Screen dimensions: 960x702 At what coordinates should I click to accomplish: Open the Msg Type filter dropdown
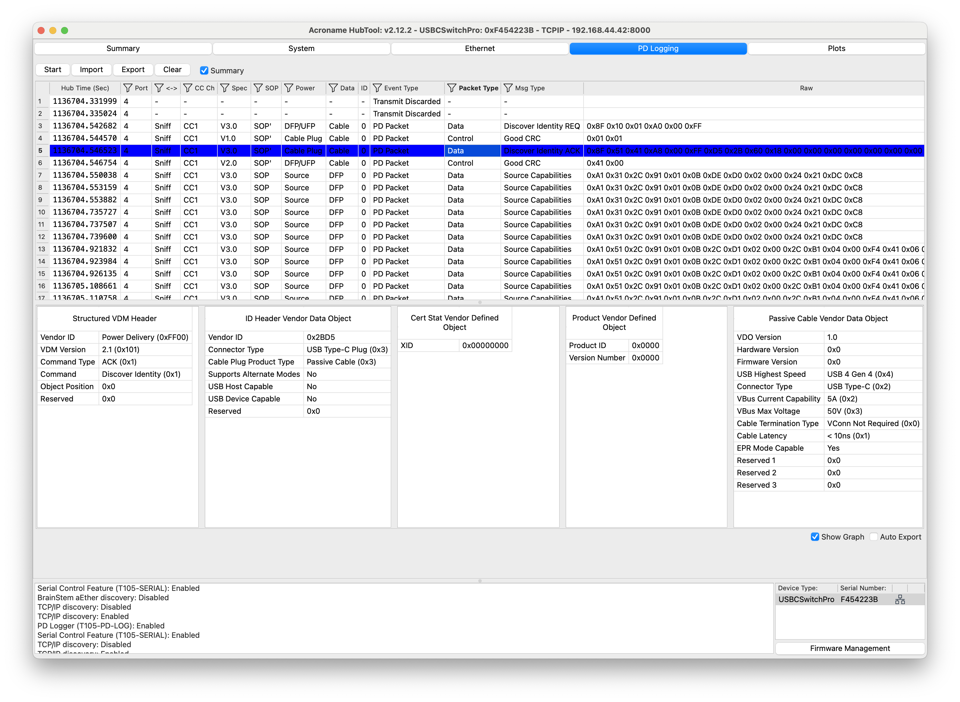point(508,88)
